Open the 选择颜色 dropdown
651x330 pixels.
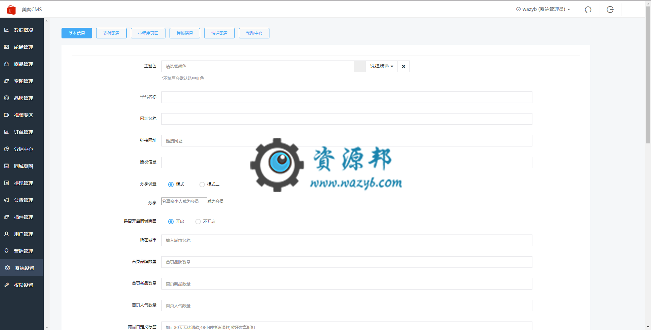382,66
